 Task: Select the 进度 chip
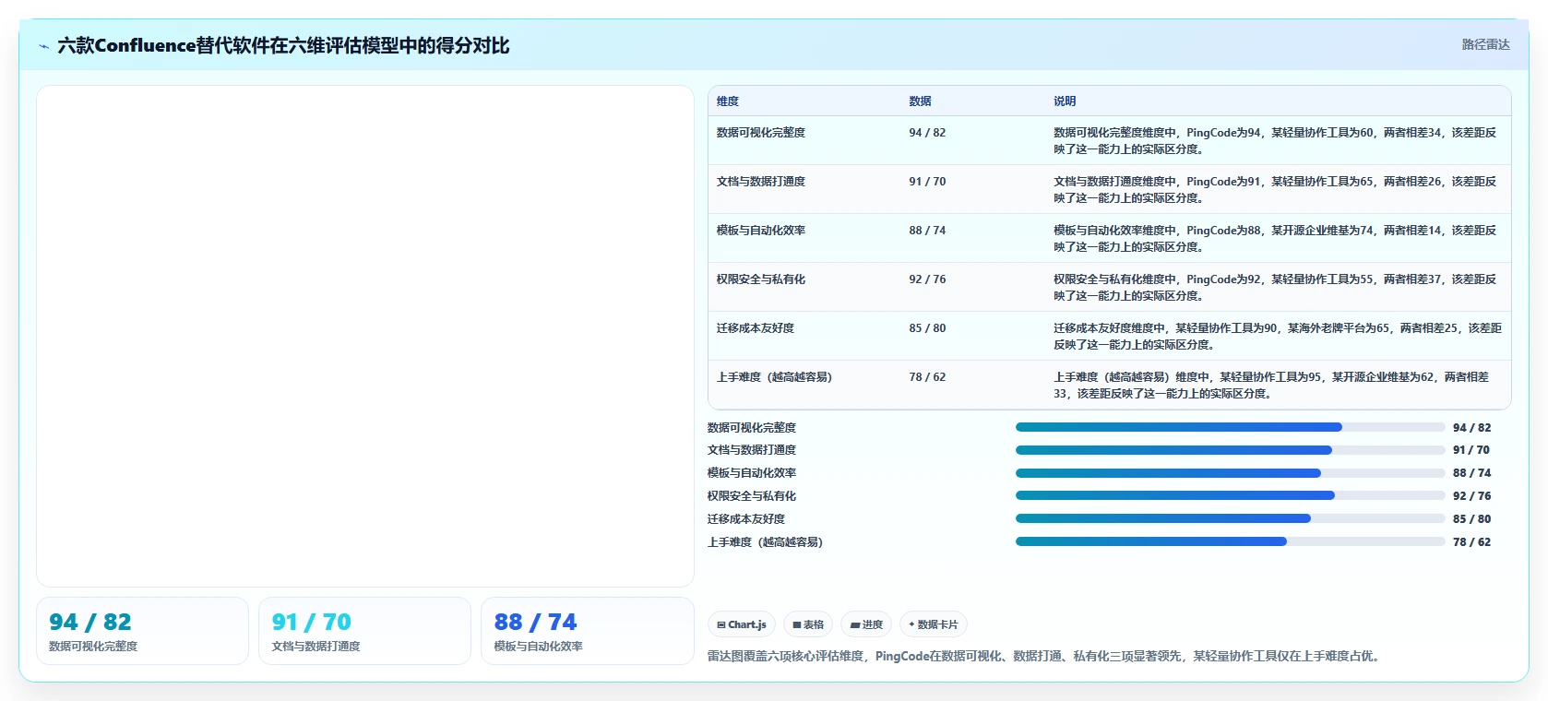[x=866, y=624]
